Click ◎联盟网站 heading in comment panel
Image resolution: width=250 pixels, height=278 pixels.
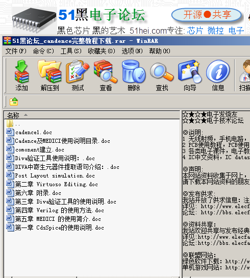tap(199, 255)
